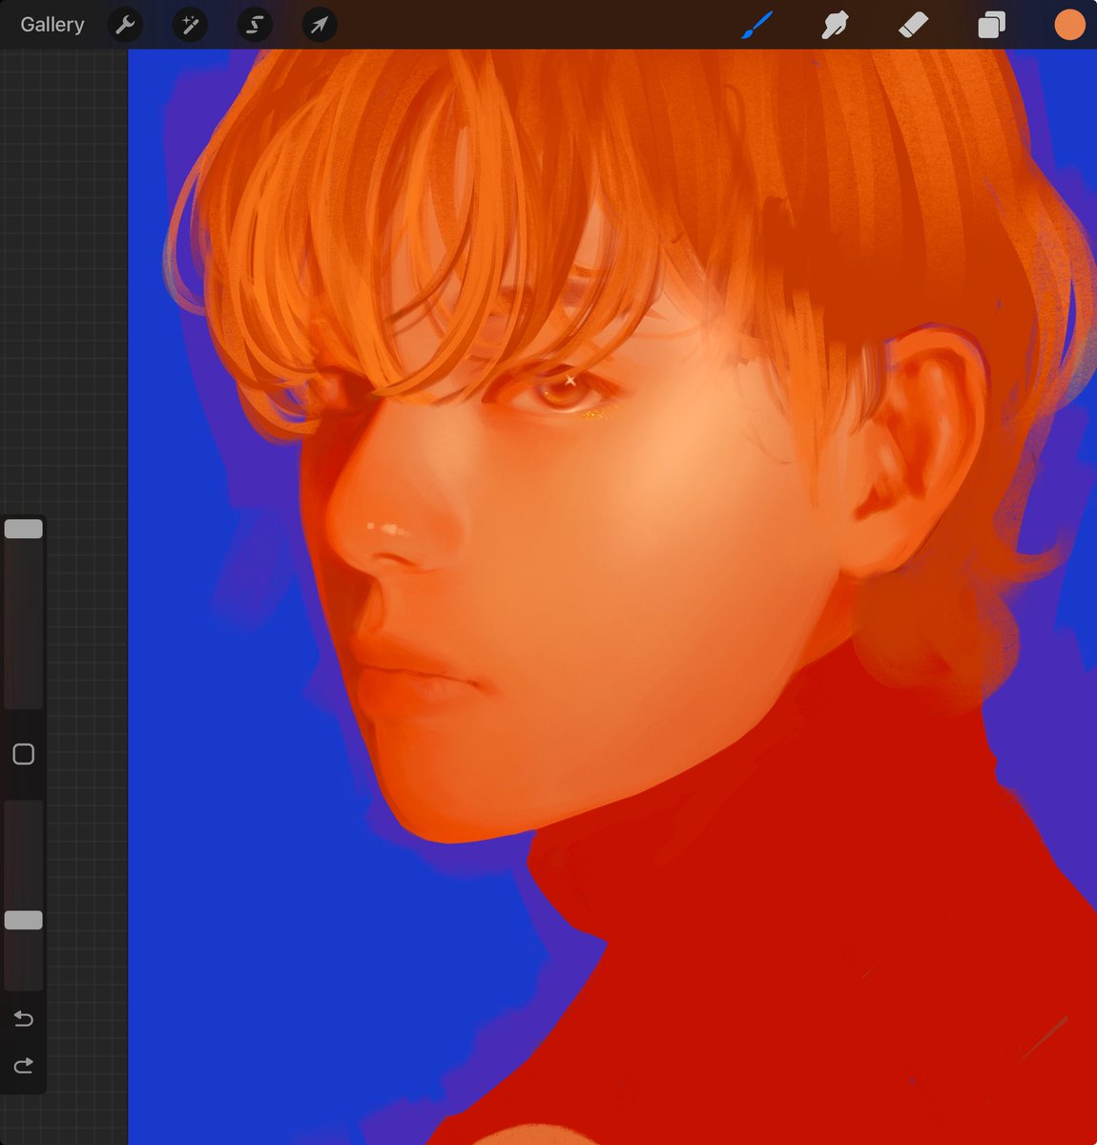
Task: Select the Eraser tool
Action: [913, 25]
